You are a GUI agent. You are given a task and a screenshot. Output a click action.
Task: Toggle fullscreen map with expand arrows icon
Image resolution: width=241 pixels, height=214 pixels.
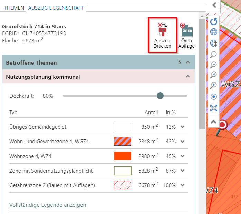click(x=214, y=108)
